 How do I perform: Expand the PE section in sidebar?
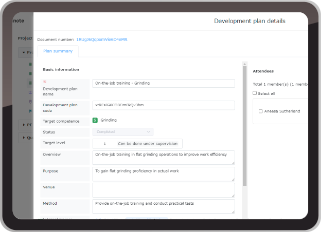tap(26, 125)
